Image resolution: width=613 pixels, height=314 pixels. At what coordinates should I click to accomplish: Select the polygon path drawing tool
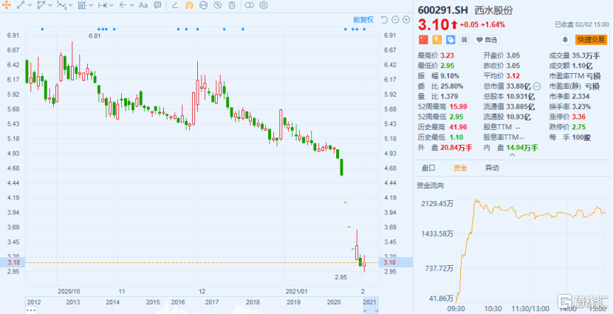pos(41,5)
